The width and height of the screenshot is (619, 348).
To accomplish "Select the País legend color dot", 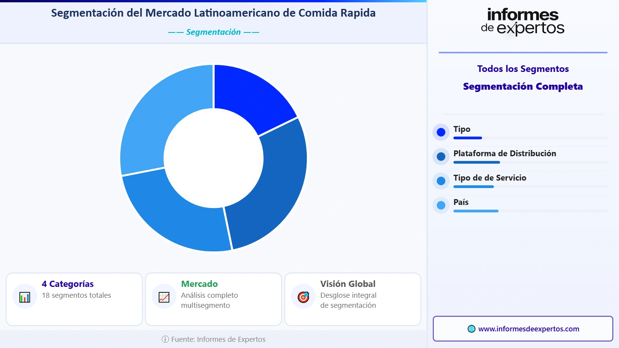I will 441,205.
